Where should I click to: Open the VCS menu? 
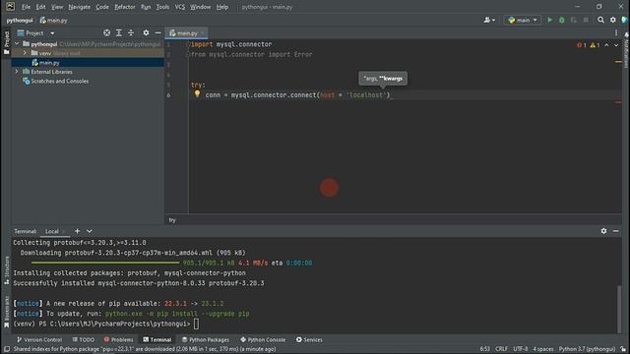pyautogui.click(x=179, y=7)
